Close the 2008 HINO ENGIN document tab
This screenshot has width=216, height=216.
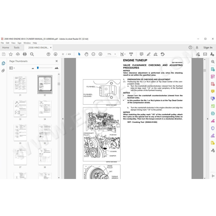click(51, 48)
